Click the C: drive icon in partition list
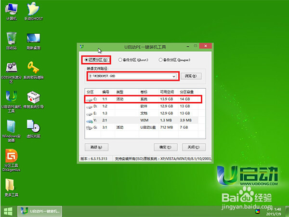The height and width of the screenshot is (217, 289). point(89,100)
